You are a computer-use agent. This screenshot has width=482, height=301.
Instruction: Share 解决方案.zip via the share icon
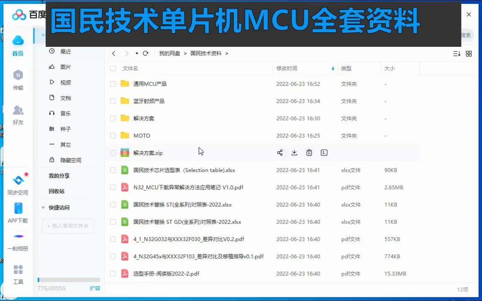click(x=279, y=153)
